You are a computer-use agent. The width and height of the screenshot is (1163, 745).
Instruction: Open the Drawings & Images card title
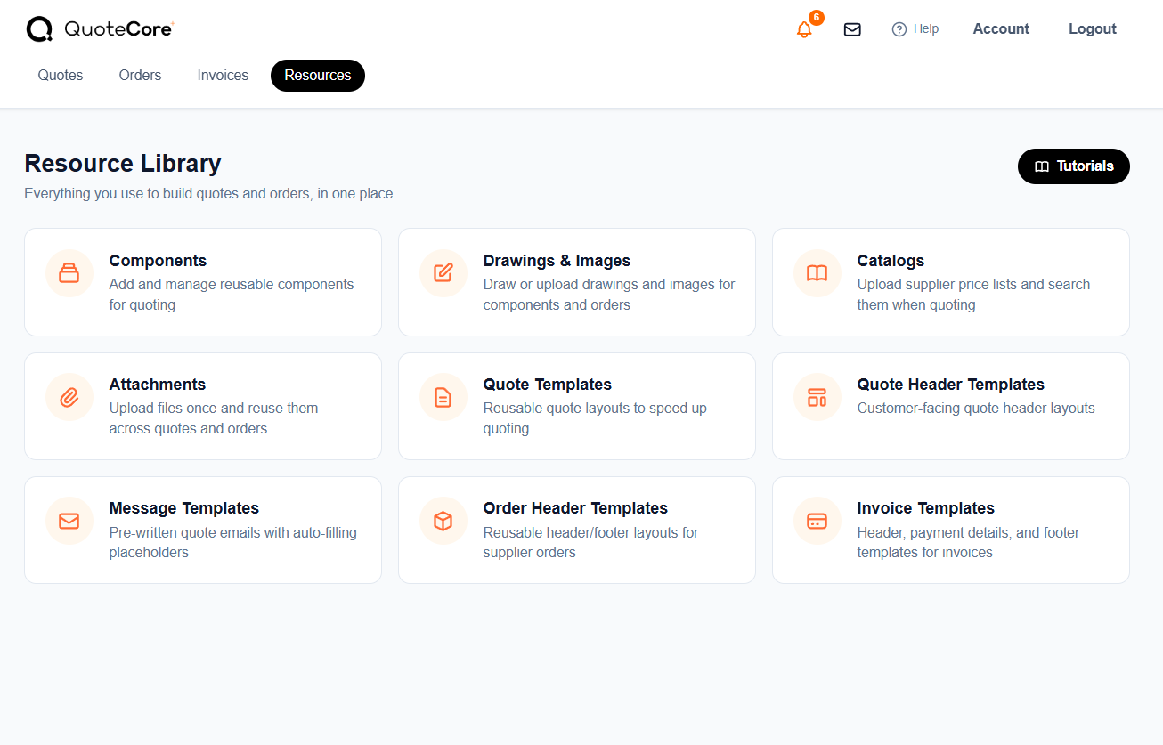[x=557, y=261]
